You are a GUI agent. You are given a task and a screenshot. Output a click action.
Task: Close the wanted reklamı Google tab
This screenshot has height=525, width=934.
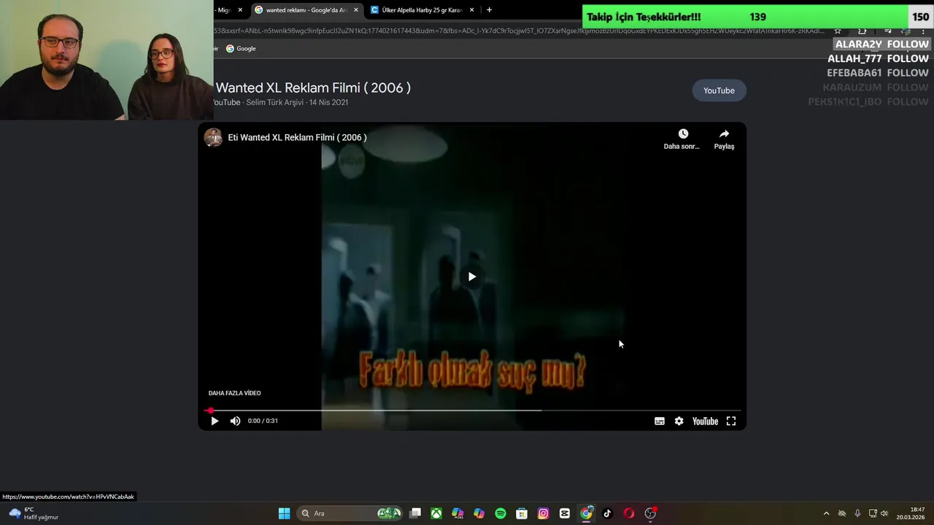(356, 10)
